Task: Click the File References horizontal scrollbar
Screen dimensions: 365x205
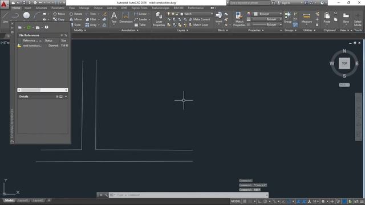Action: (43, 90)
